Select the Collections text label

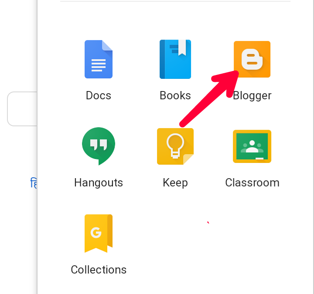(98, 270)
